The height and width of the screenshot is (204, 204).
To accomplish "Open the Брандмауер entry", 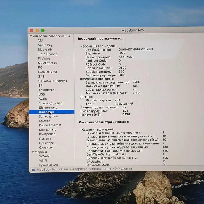I will click(x=49, y=165).
